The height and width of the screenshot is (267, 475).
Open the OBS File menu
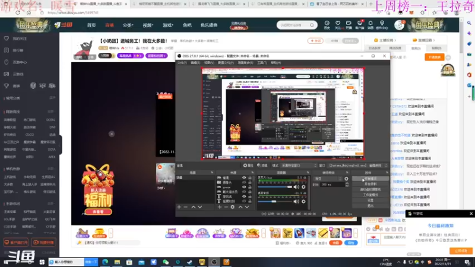(182, 63)
